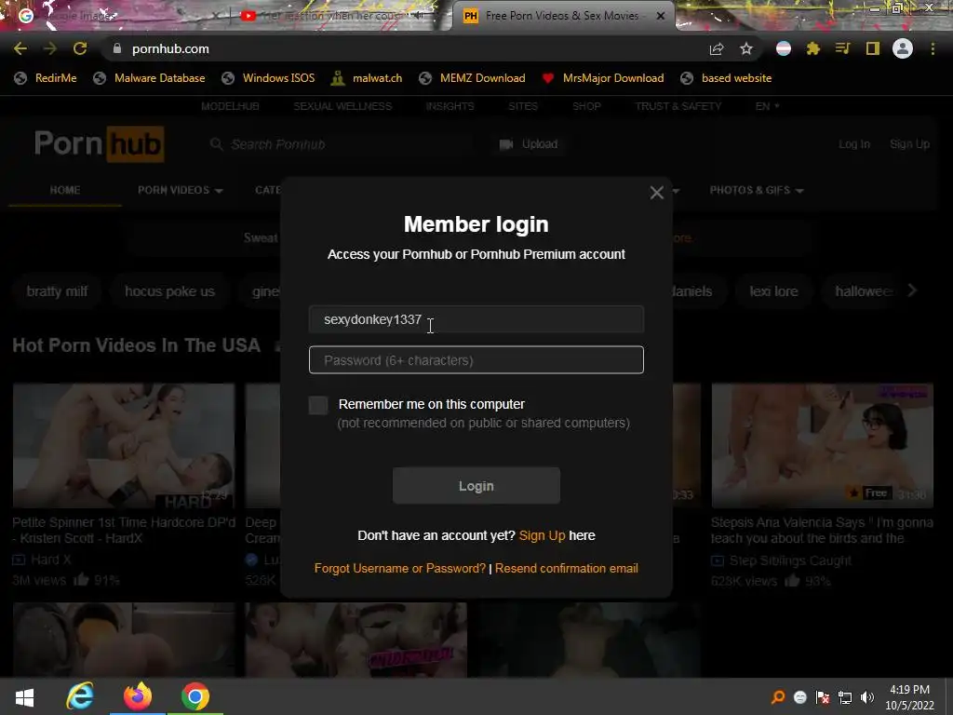
Task: Open the flag with red X tray icon
Action: click(x=823, y=697)
